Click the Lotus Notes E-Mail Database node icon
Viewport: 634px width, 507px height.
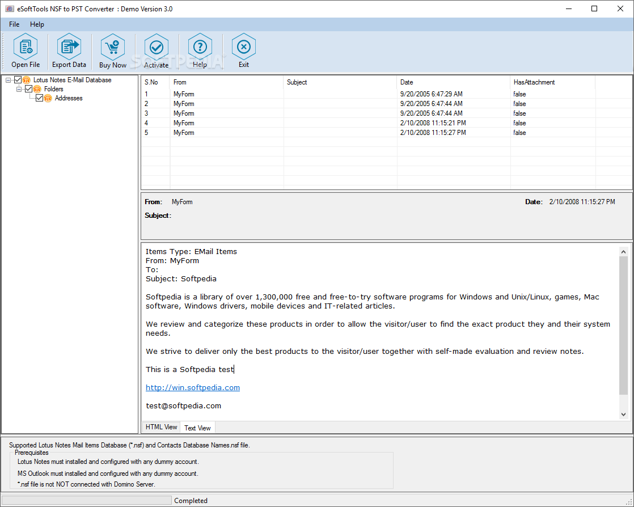pos(27,80)
